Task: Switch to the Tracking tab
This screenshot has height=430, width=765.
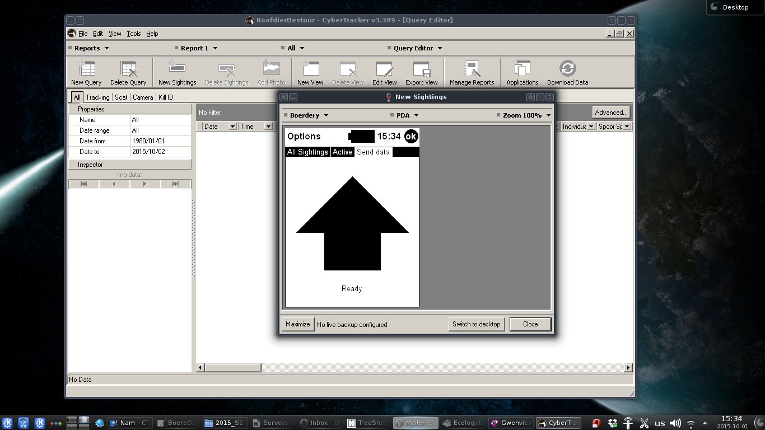Action: tap(97, 97)
